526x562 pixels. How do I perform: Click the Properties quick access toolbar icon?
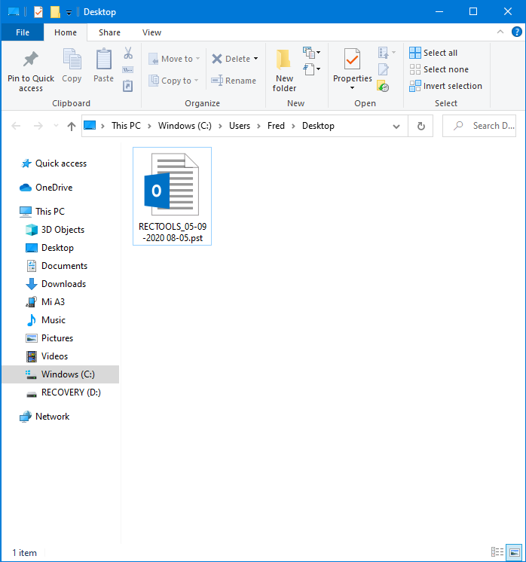point(38,12)
